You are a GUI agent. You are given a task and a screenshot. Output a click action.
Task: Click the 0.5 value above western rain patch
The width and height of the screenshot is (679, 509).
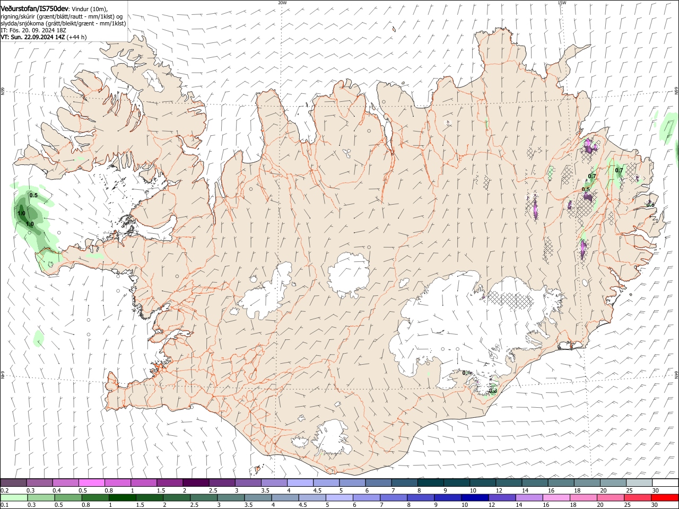click(x=33, y=196)
